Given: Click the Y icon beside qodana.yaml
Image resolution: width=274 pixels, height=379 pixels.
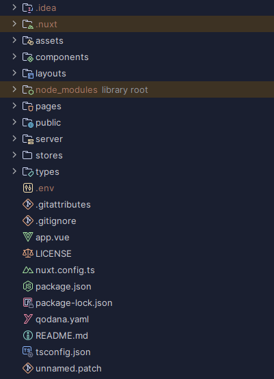Looking at the screenshot, I should point(28,319).
